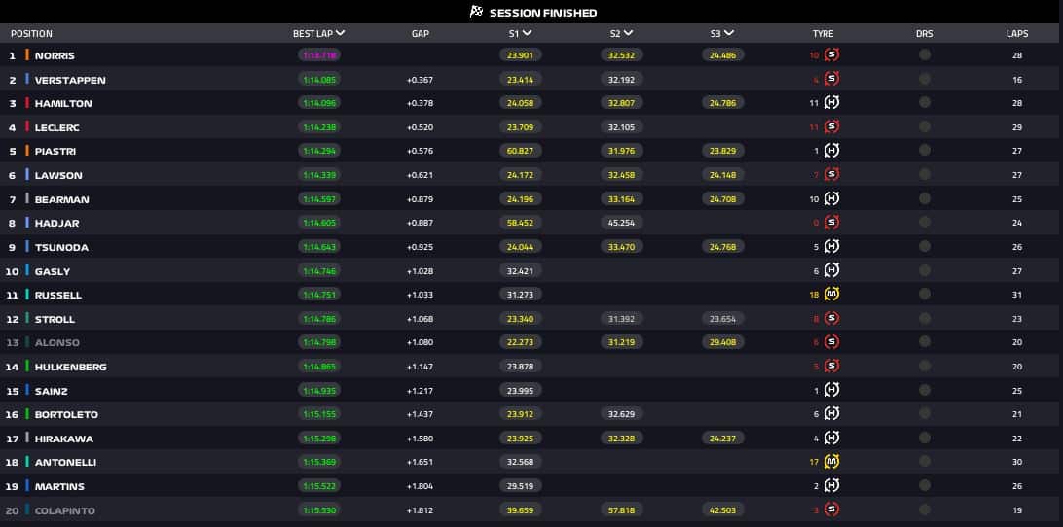This screenshot has width=1063, height=527.
Task: Click the DRS indicator for Hamilton
Action: tap(924, 103)
